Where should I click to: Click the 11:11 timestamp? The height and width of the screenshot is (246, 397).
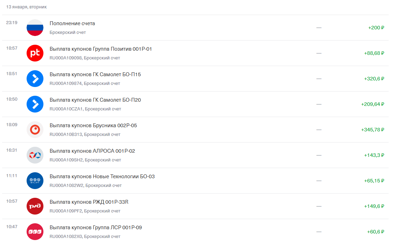click(12, 176)
